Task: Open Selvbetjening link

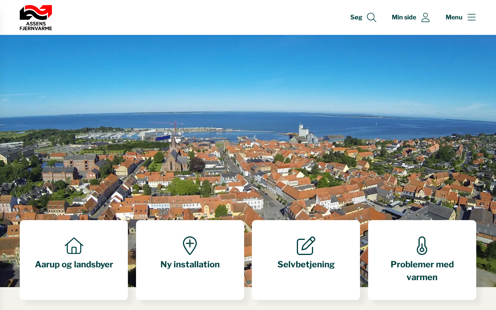Action: click(306, 265)
